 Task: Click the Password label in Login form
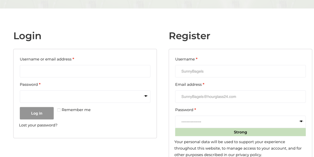[x=29, y=85]
